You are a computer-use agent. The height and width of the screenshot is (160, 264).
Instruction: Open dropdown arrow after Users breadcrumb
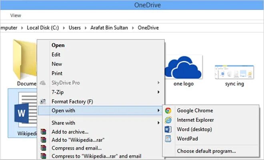(x=86, y=28)
